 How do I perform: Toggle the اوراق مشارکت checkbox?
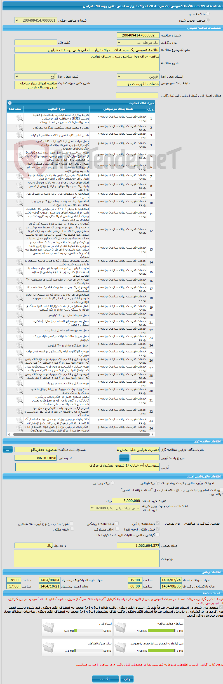pyautogui.click(x=117, y=529)
